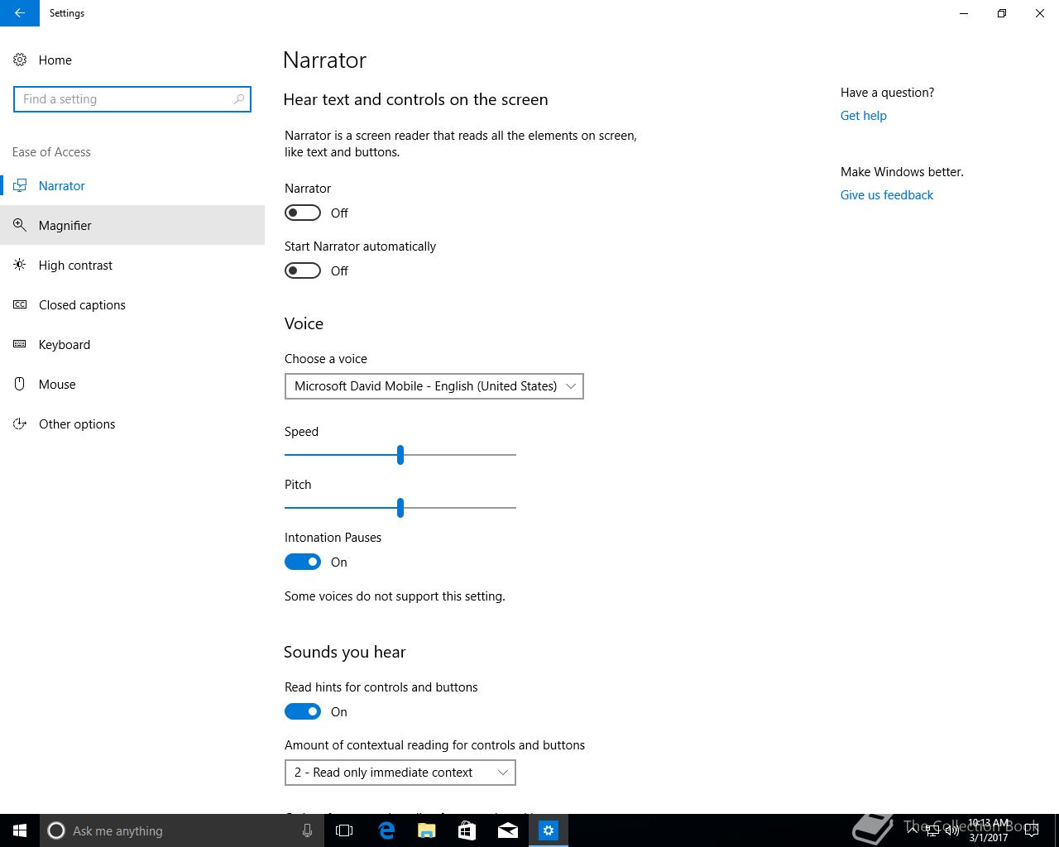Viewport: 1059px width, 847px height.
Task: Click the Get help link
Action: [x=864, y=116]
